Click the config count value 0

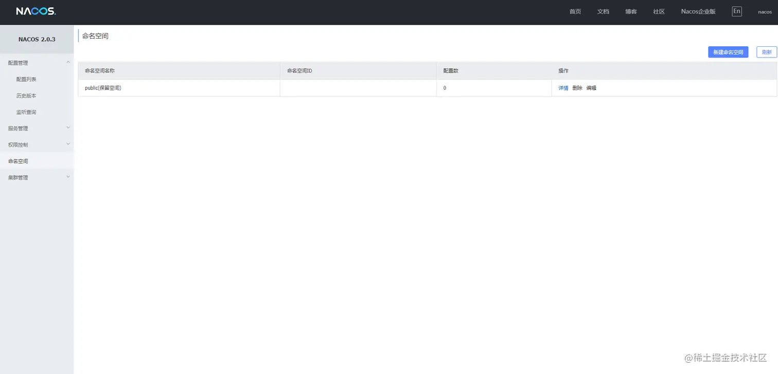[445, 88]
